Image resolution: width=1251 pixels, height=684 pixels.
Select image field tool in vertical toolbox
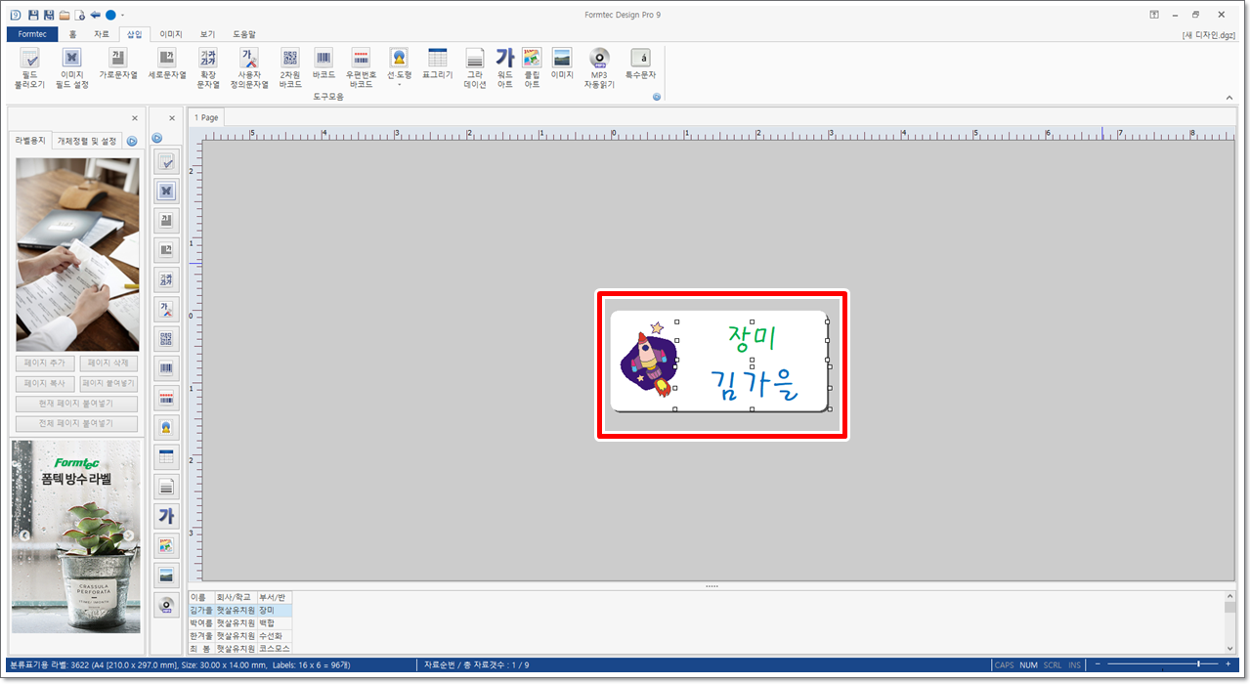pyautogui.click(x=166, y=191)
